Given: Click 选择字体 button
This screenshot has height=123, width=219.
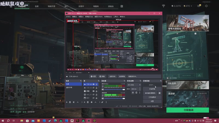Looking at the screenshot, I should [x=112, y=77].
